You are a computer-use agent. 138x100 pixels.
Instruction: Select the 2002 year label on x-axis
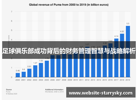(29, 80)
